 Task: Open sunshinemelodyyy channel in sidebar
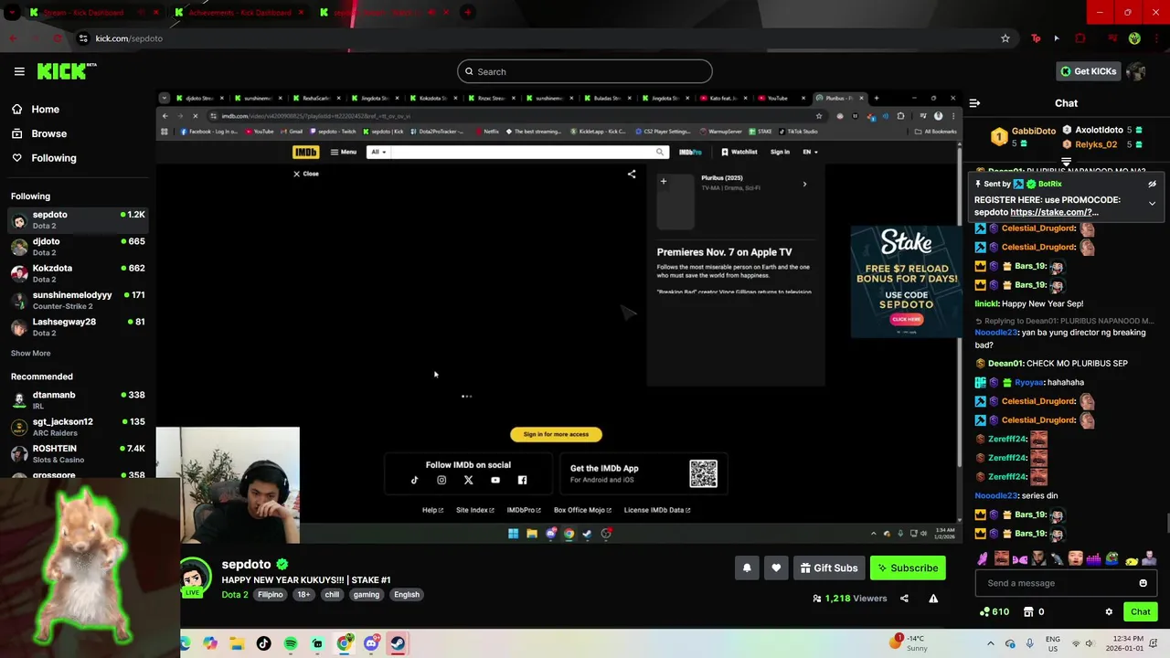[x=78, y=300]
